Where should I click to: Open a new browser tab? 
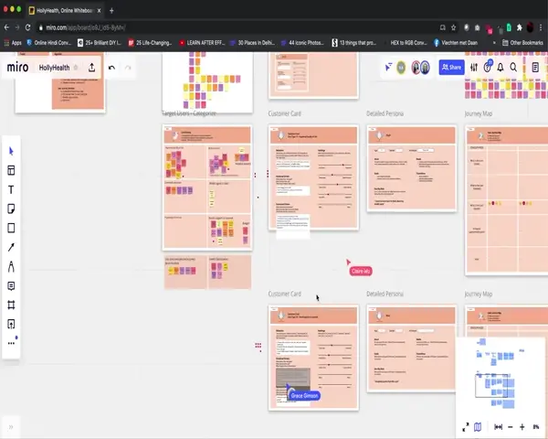point(111,10)
